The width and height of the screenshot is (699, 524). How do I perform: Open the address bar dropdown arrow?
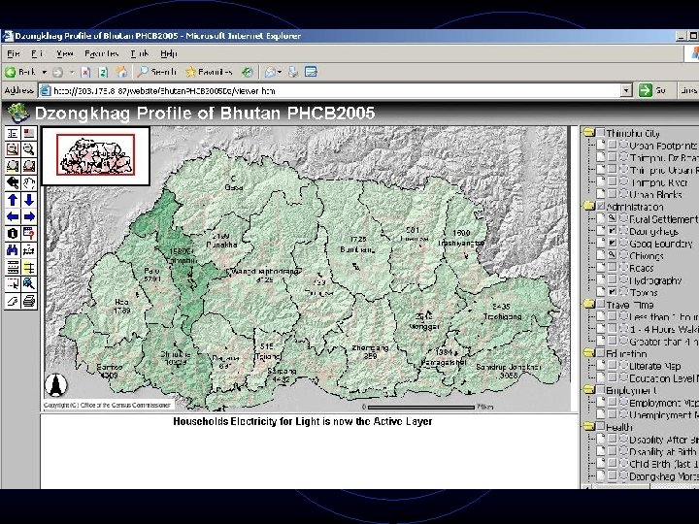coord(626,90)
